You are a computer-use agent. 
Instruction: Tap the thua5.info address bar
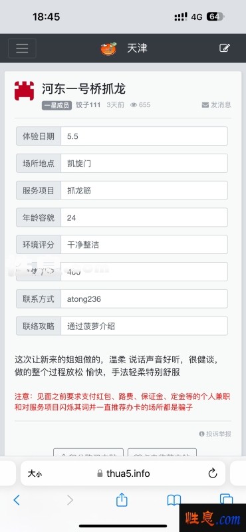coord(123,473)
